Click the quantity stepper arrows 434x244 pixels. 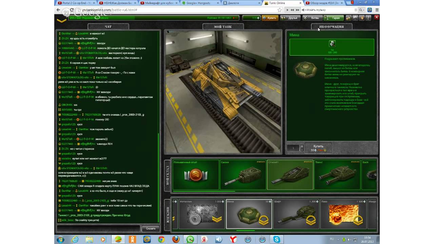click(x=302, y=148)
